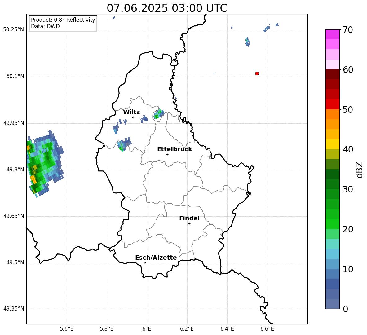Click the 49.5°N latitude label
367x335 pixels.
click(x=15, y=262)
